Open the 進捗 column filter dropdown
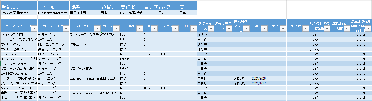The width and height of the screenshot is (372, 101). pos(154,28)
